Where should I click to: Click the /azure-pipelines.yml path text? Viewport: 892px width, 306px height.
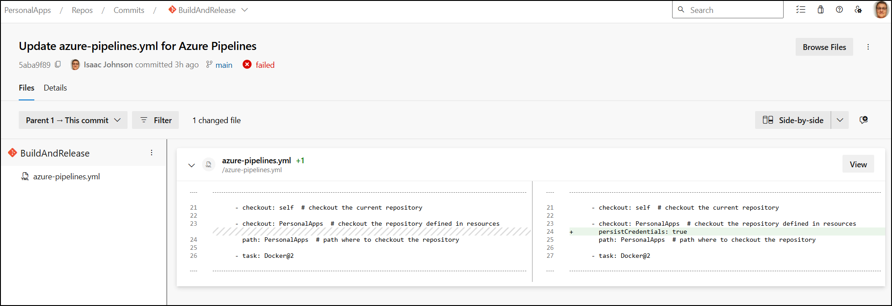click(252, 170)
